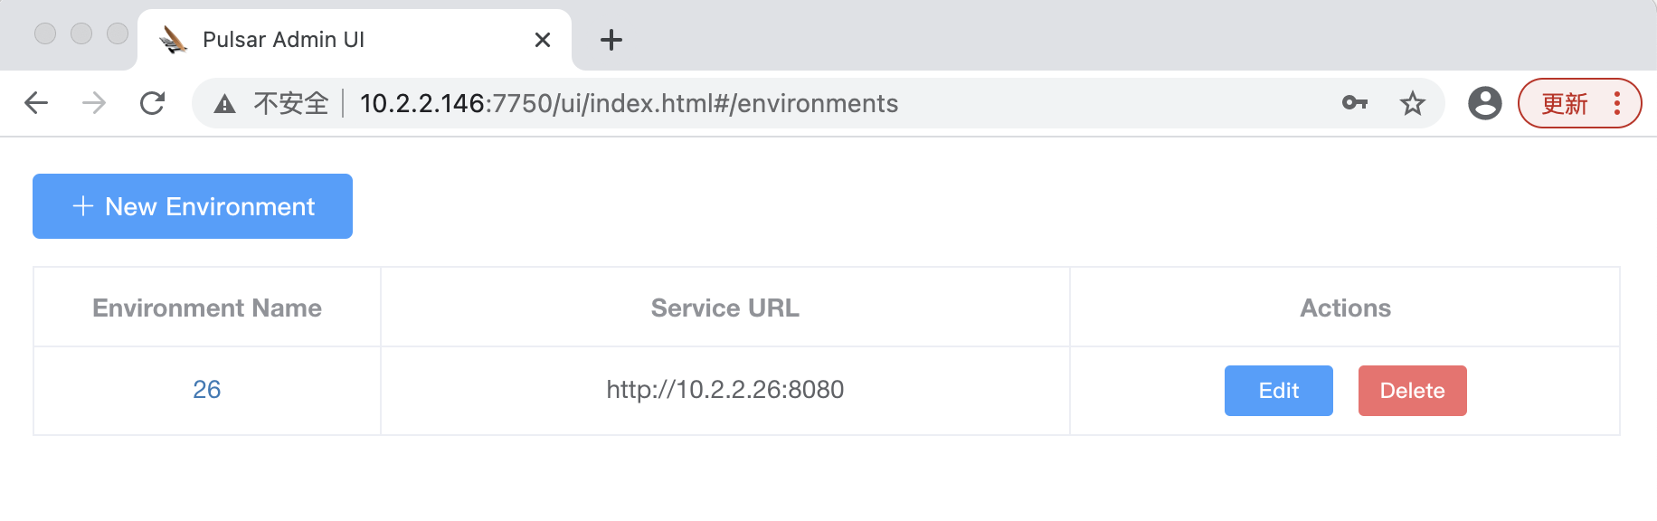Image resolution: width=1657 pixels, height=521 pixels.
Task: Click the Service URL column header
Action: 725,308
